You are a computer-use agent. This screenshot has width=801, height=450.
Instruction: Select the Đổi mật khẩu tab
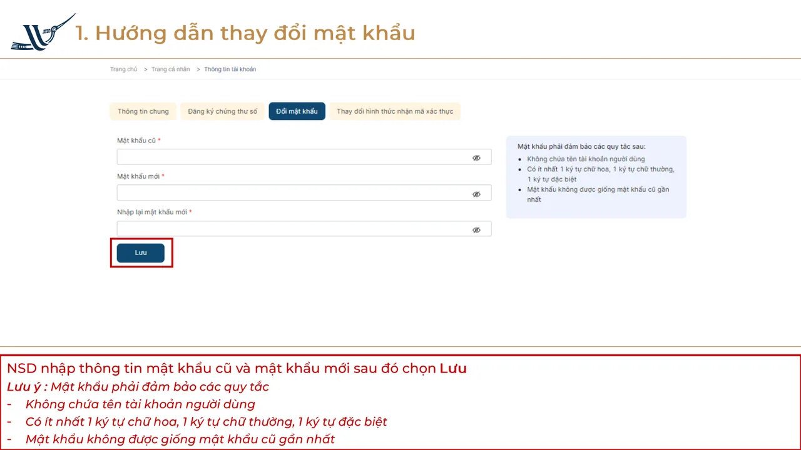point(297,111)
